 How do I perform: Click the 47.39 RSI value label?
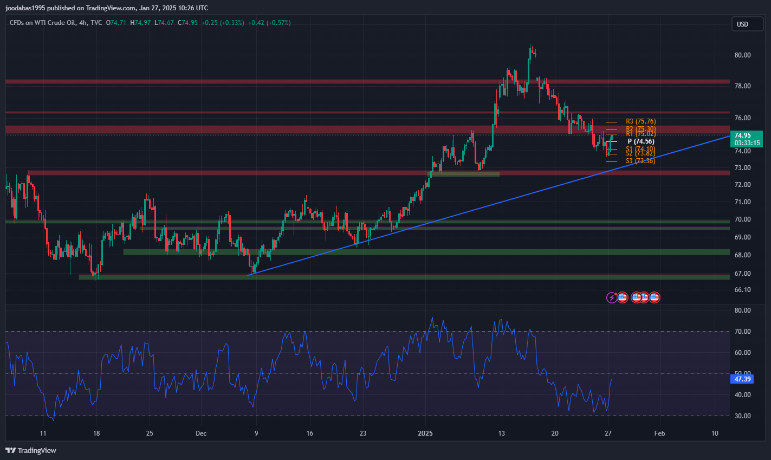(742, 379)
